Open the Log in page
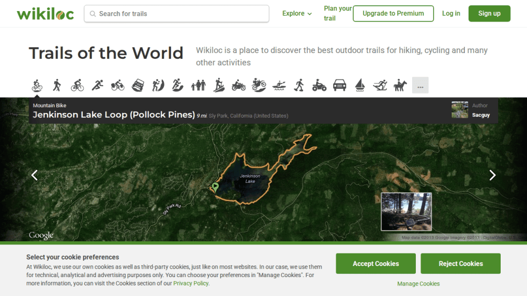527x296 pixels. coord(451,14)
